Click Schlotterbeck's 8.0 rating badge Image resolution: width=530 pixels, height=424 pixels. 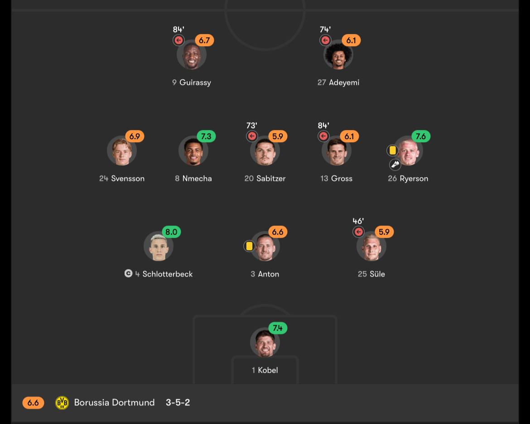[171, 232]
